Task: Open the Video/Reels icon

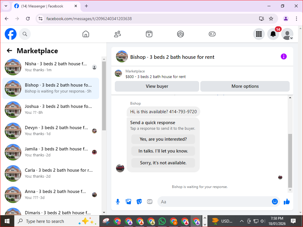Action: 149,34
